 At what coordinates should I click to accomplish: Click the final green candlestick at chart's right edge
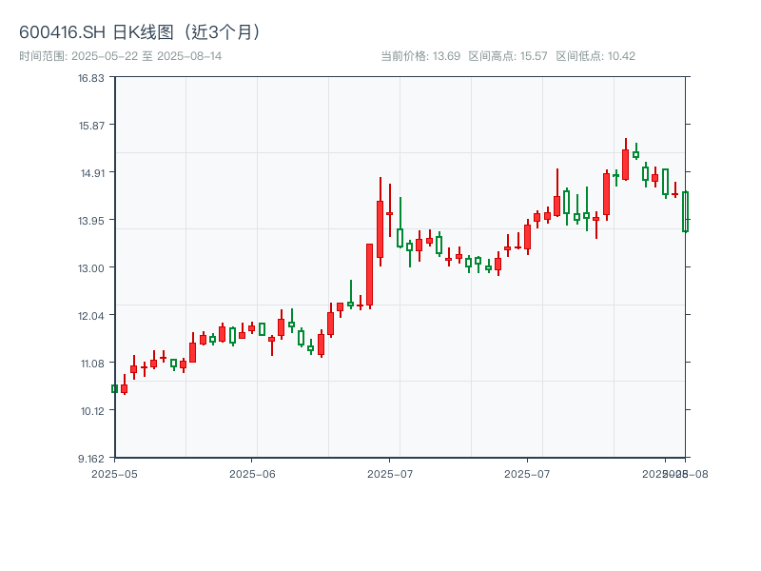pyautogui.click(x=685, y=211)
